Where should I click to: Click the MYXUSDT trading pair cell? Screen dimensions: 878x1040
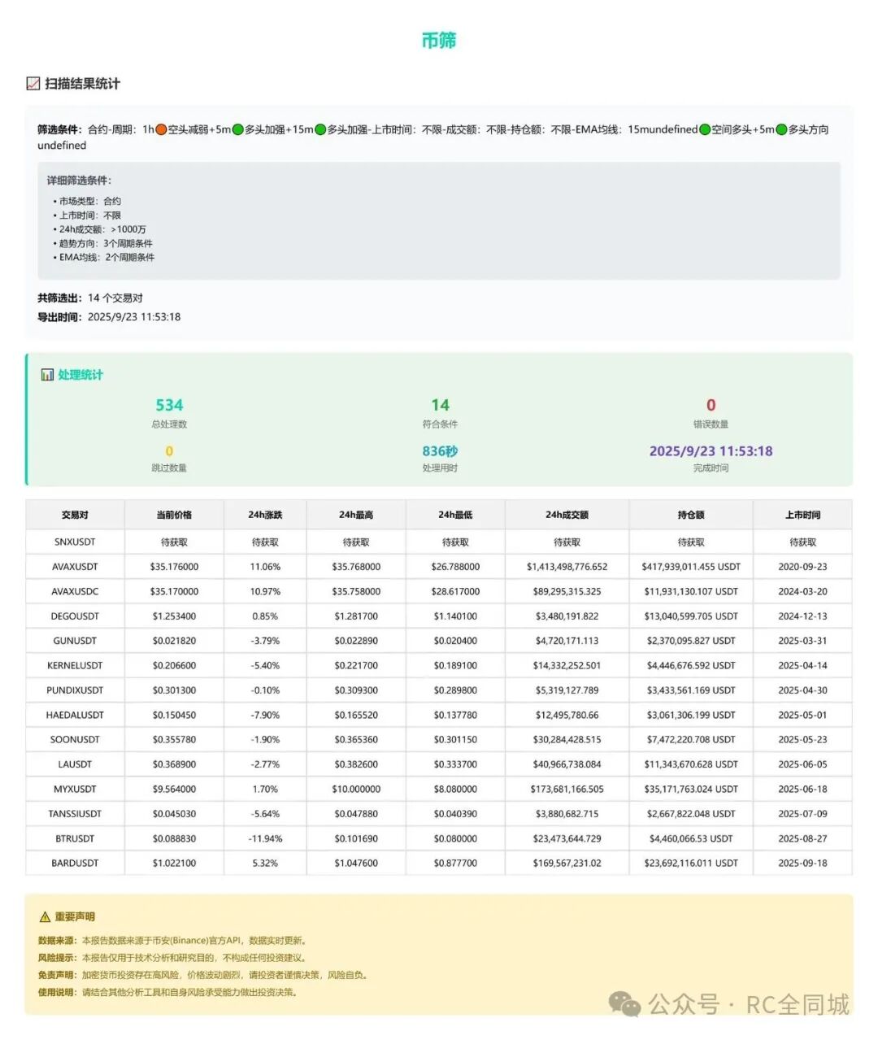pos(75,790)
